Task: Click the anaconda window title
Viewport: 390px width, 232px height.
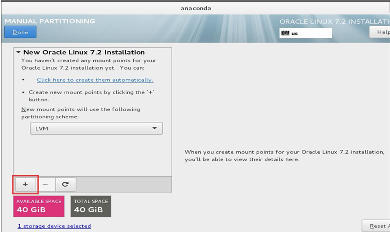Action: coord(196,8)
